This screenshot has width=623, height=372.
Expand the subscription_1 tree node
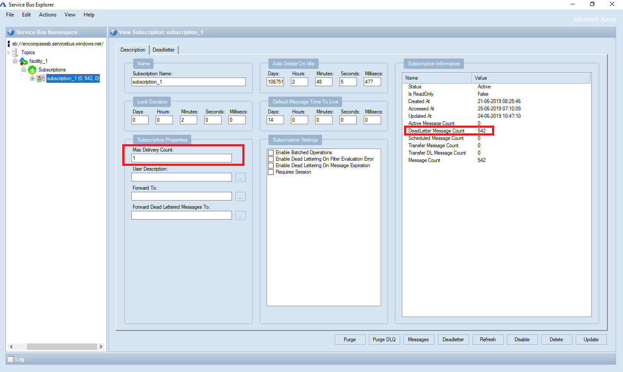[33, 78]
